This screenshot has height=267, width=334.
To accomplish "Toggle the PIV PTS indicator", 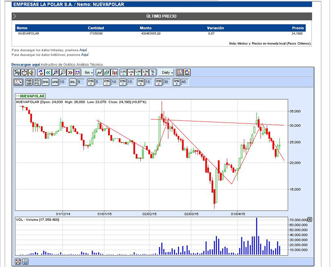I will coord(37,82).
